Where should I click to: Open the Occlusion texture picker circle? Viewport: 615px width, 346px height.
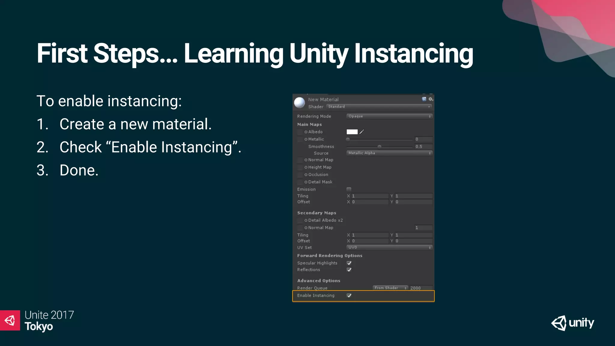coord(306,175)
